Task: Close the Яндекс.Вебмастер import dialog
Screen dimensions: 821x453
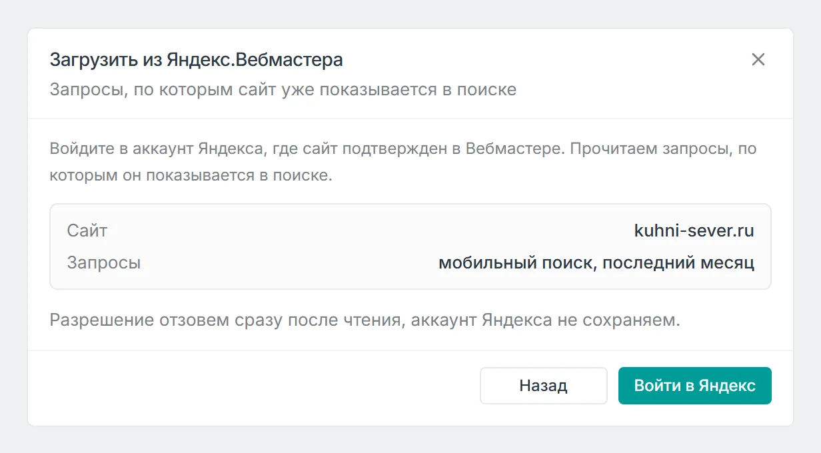Action: pos(758,59)
